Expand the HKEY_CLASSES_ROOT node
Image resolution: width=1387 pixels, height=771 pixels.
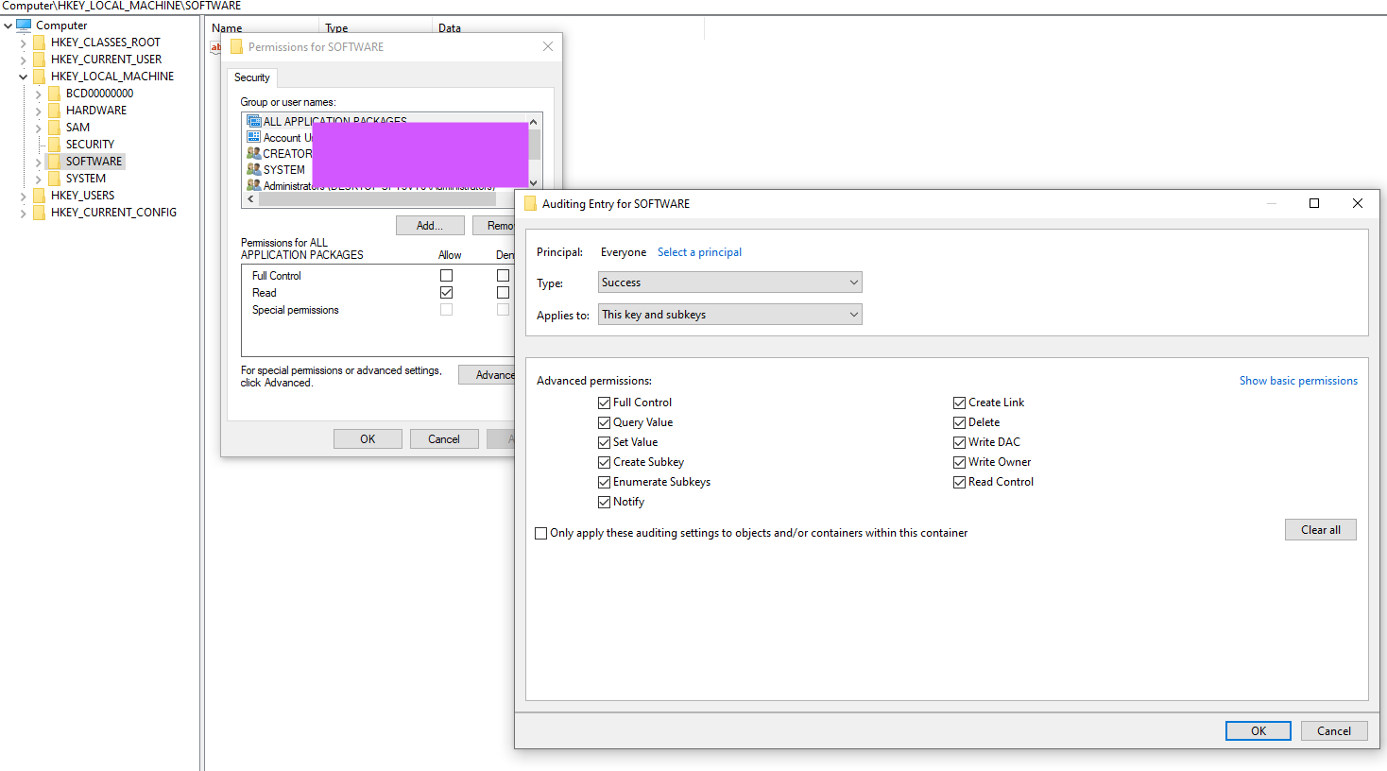(24, 43)
